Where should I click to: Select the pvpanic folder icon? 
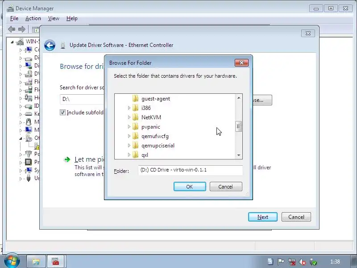point(135,126)
